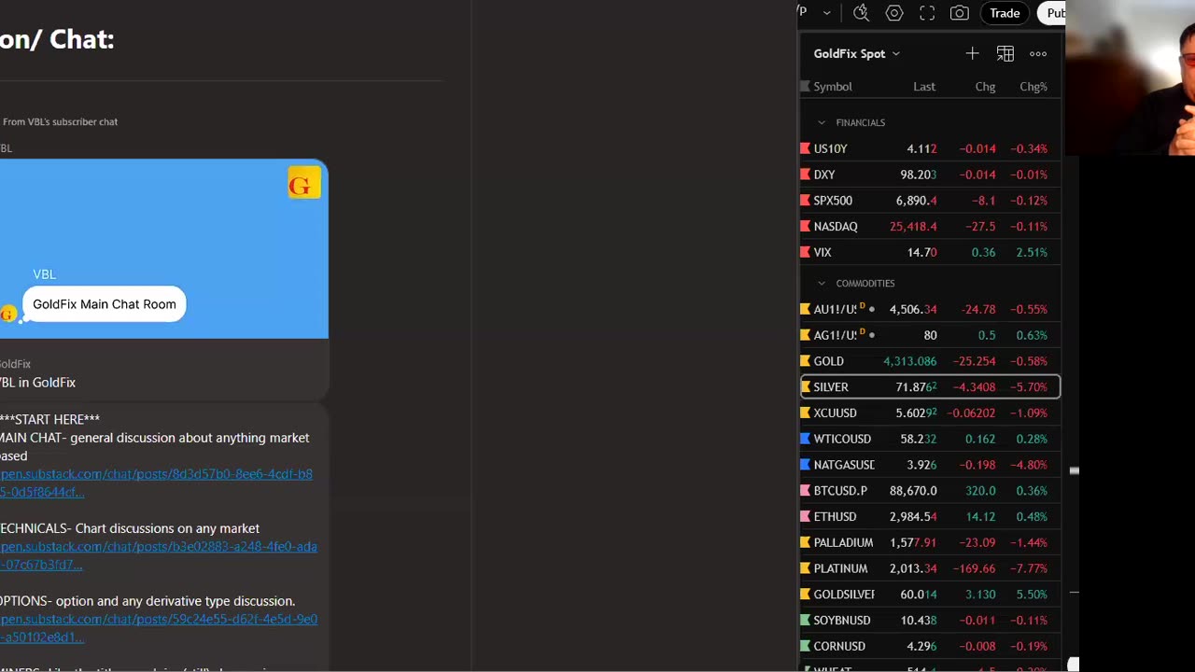1195x672 pixels.
Task: Sort watchlist by Chg% column
Action: pyautogui.click(x=1033, y=87)
